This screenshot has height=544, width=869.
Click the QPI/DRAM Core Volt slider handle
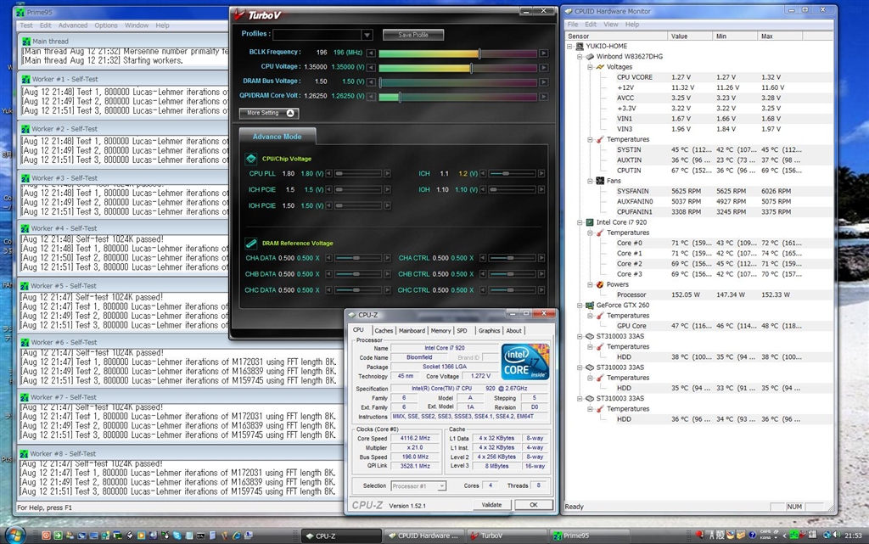point(400,97)
